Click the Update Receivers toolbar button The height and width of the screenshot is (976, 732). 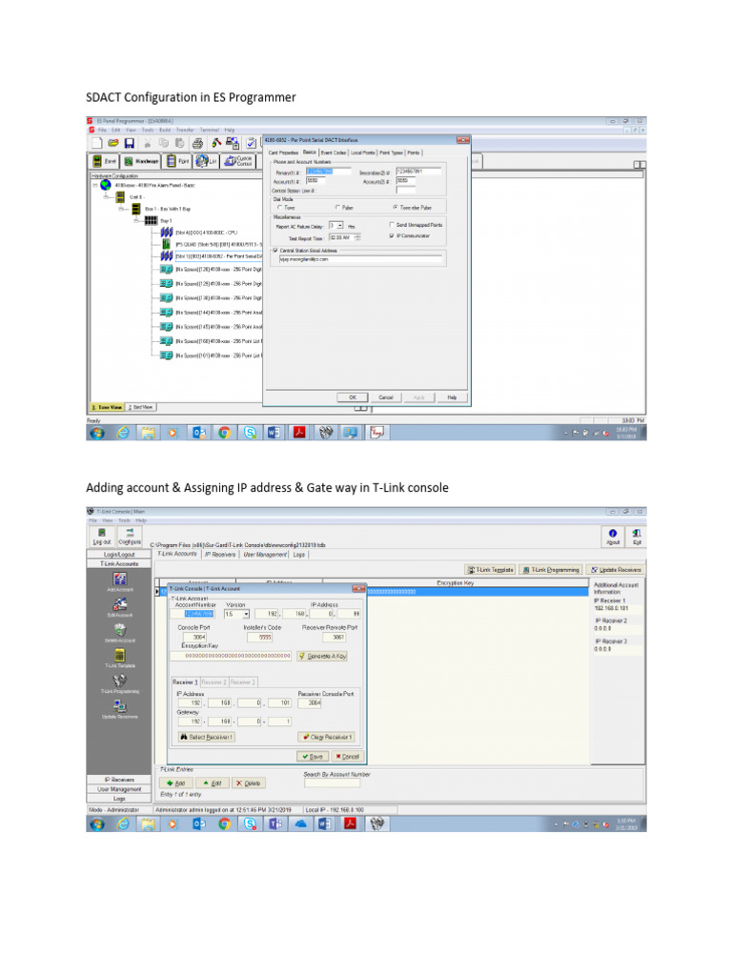(x=616, y=570)
